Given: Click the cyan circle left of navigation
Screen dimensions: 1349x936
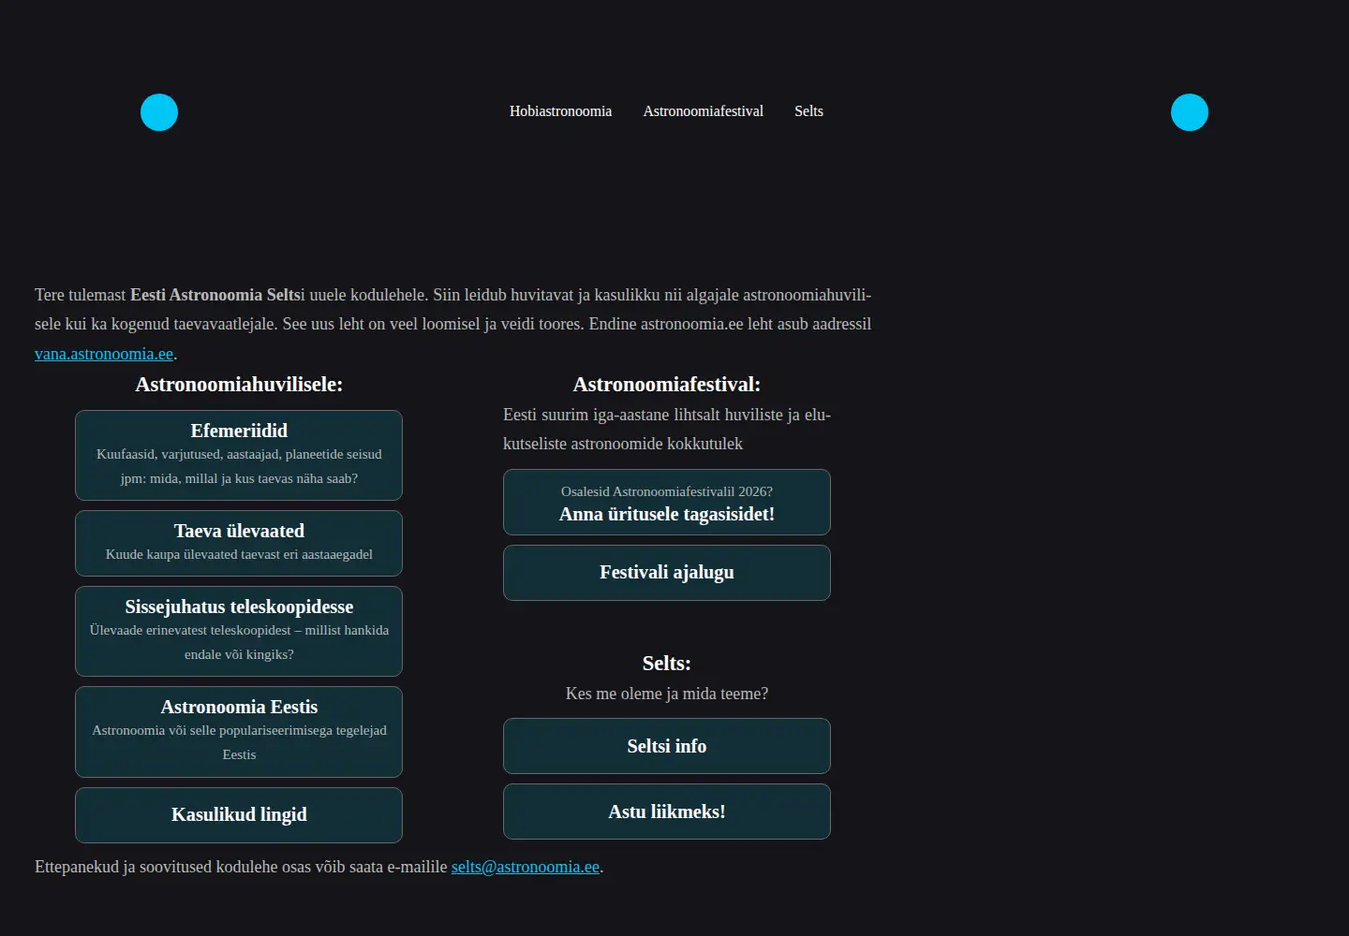Looking at the screenshot, I should pyautogui.click(x=159, y=112).
